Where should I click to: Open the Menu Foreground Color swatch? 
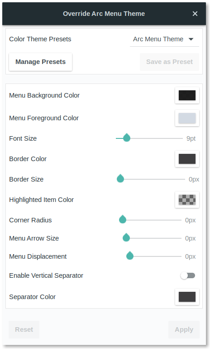click(x=187, y=118)
